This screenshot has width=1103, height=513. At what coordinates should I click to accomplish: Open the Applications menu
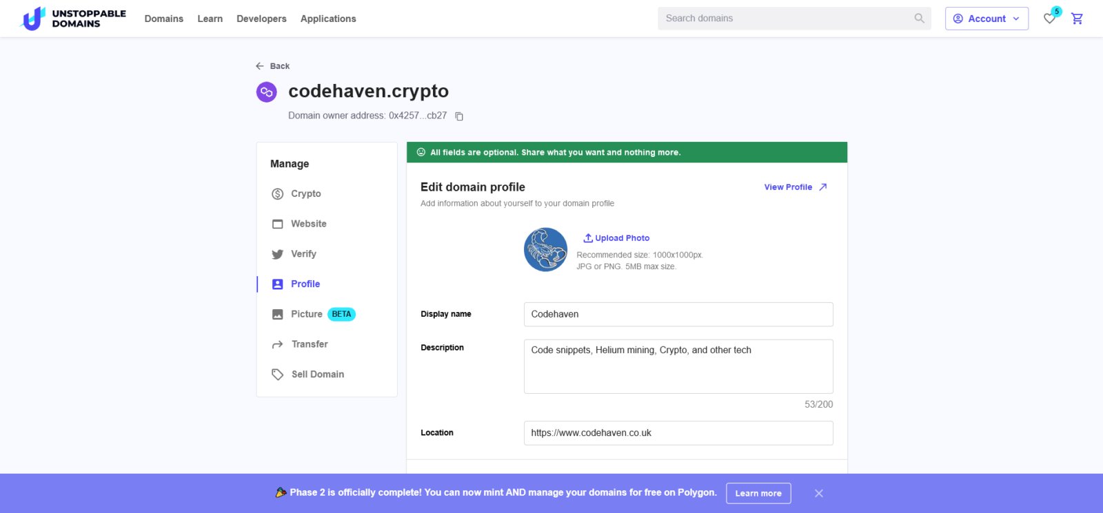click(328, 19)
